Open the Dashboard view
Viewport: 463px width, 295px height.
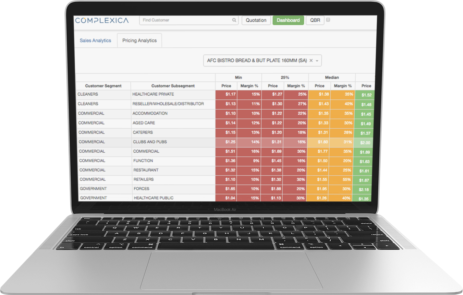[x=288, y=20]
